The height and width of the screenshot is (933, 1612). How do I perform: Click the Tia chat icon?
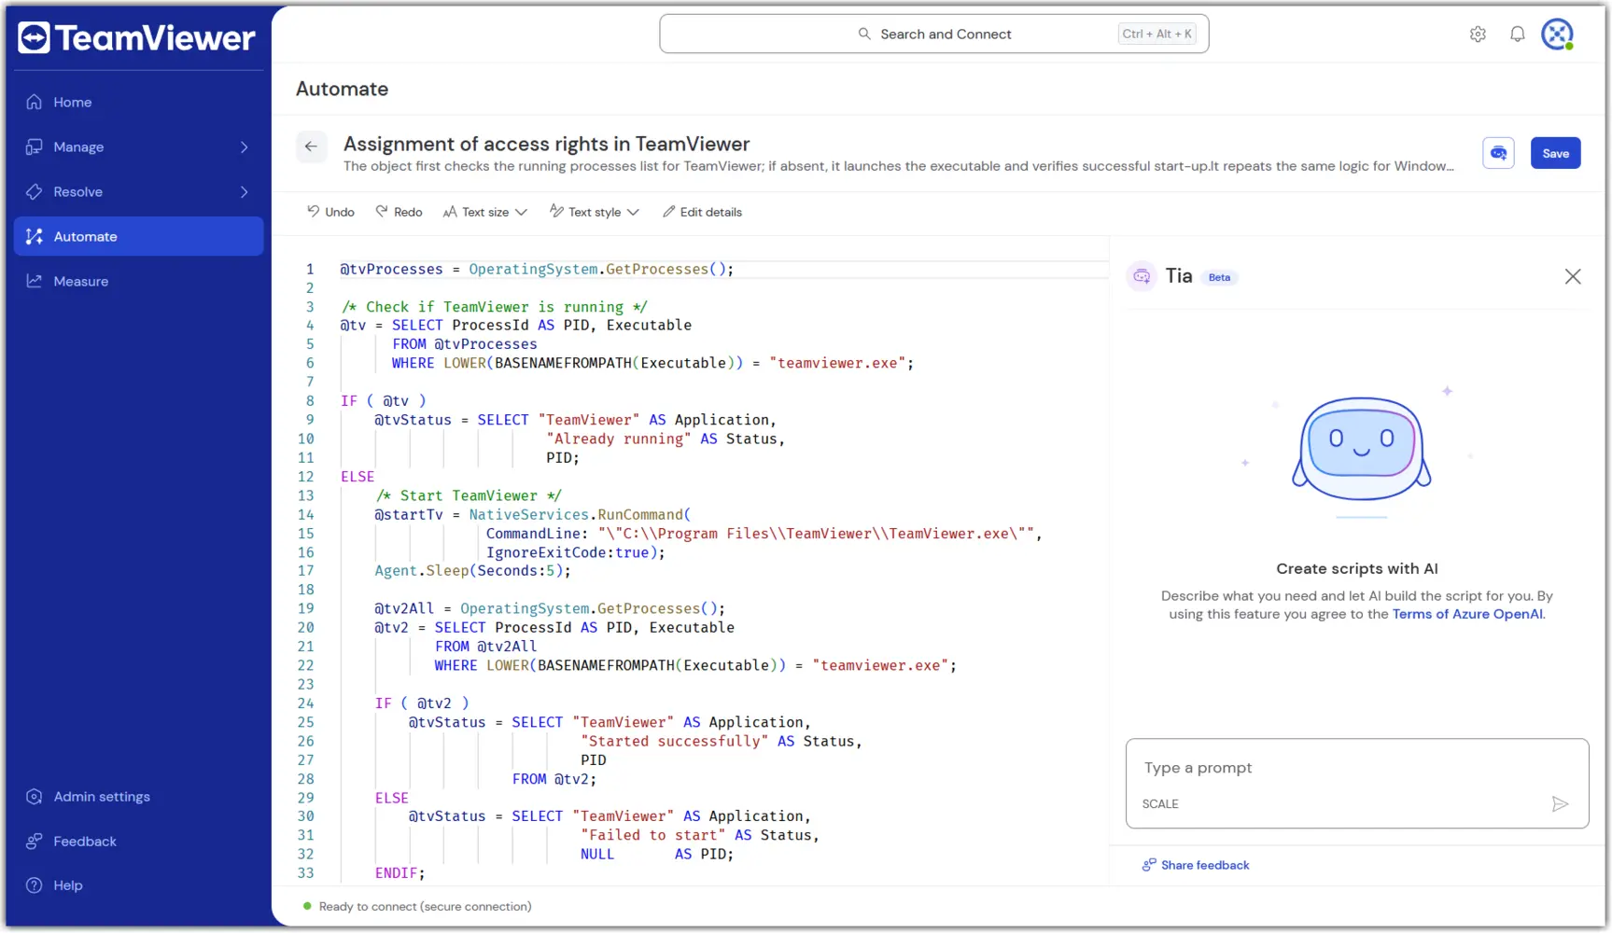[x=1142, y=276]
